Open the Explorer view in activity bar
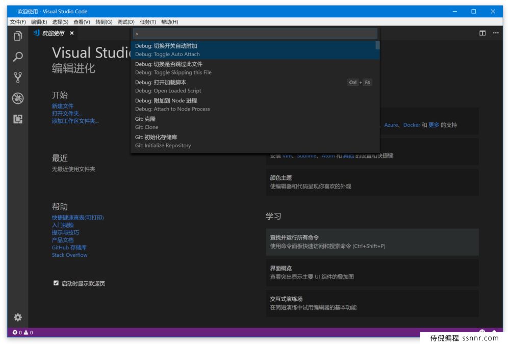Screen dimensions: 510x346 pos(18,36)
